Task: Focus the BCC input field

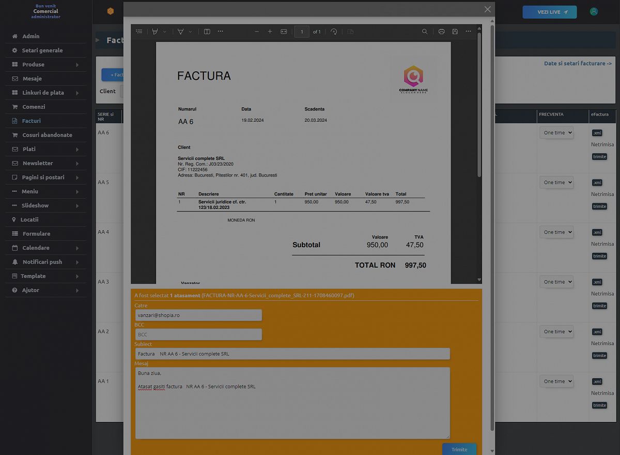Action: [198, 334]
